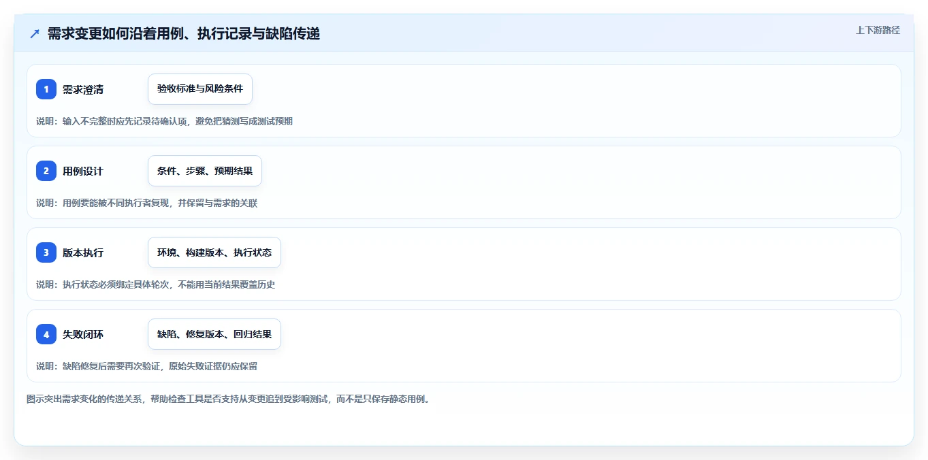Image resolution: width=928 pixels, height=460 pixels.
Task: Open the 条件、步骤、预期结果 chip
Action: [205, 171]
